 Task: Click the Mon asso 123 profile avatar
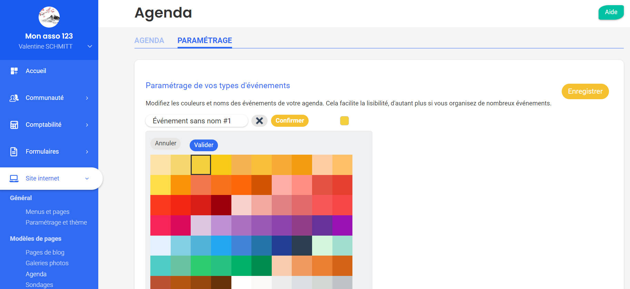tap(49, 17)
